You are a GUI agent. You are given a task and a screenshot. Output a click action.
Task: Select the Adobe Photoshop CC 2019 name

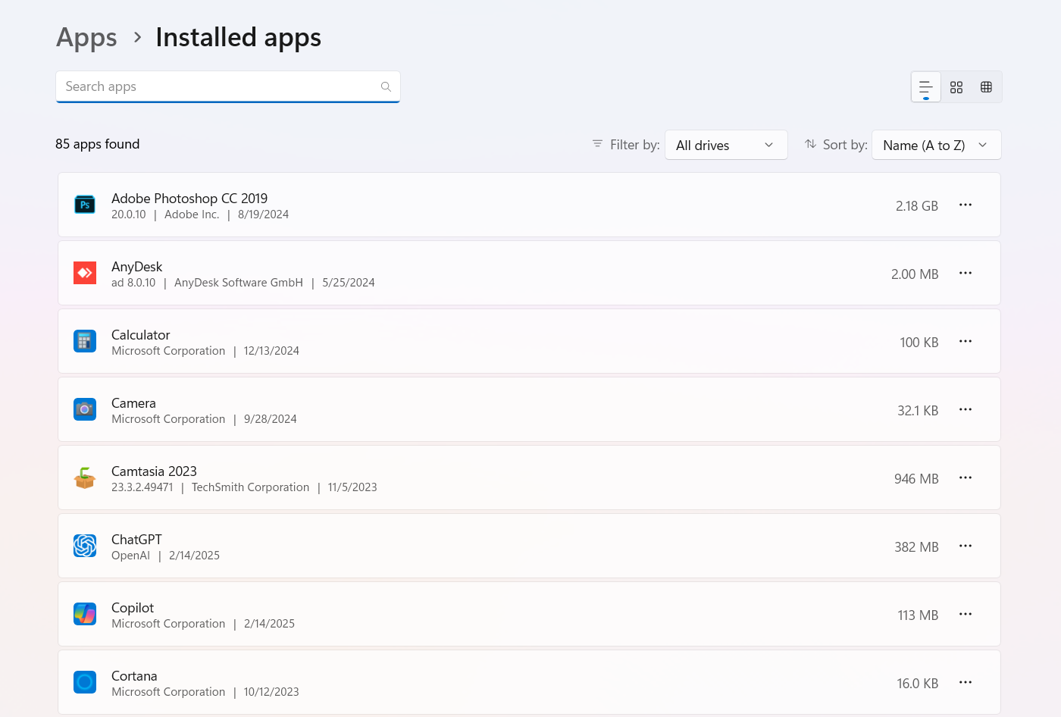pos(189,199)
